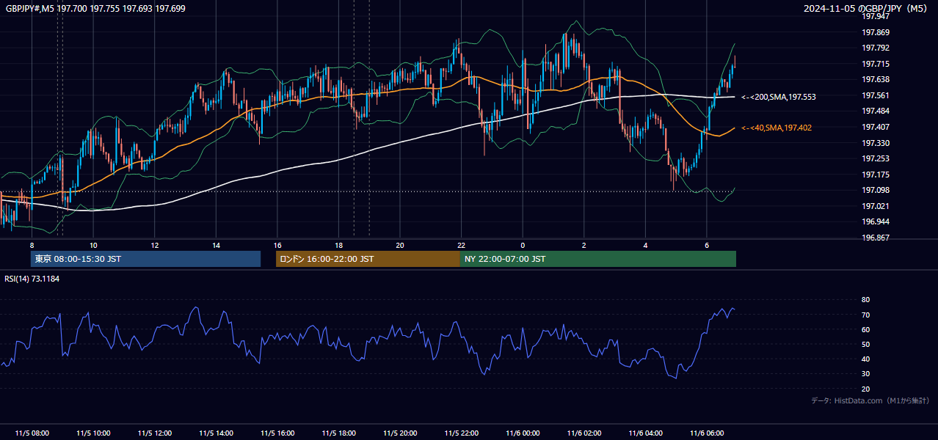Click the ロンドン 16:00-22:00 JST session bar

[x=368, y=259]
